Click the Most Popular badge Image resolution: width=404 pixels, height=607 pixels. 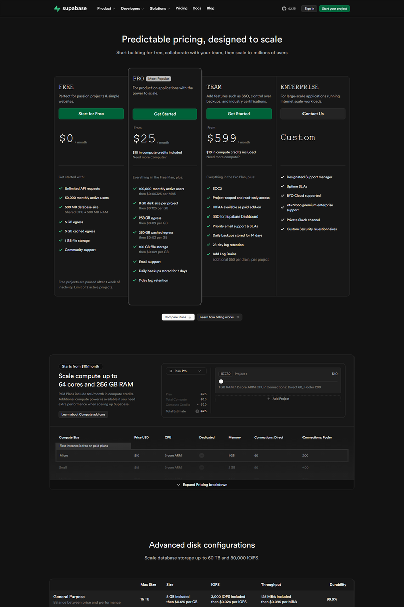click(159, 79)
